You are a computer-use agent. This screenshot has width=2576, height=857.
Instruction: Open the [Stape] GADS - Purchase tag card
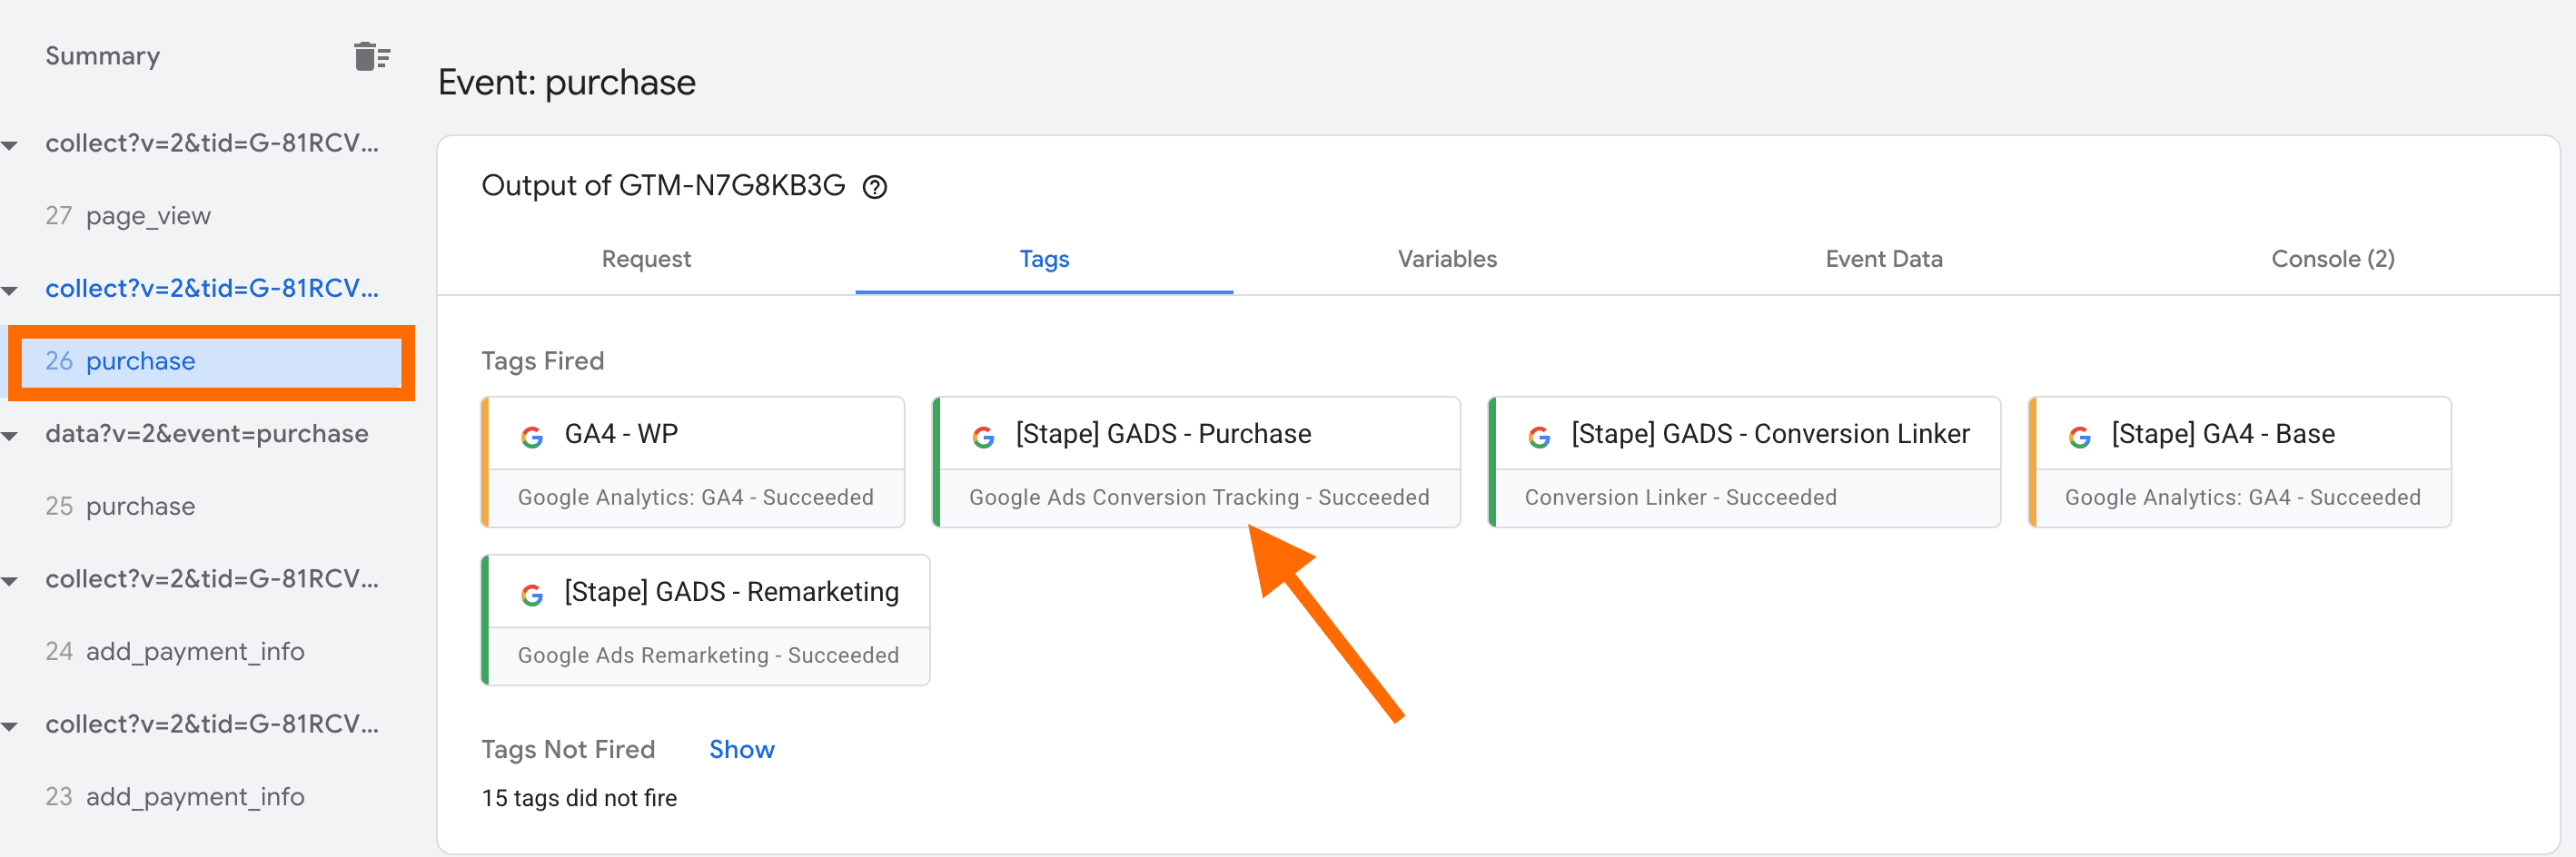tap(1196, 462)
